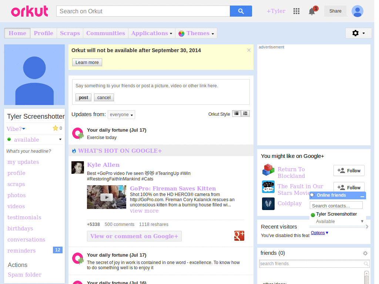Open the Kyle Allen name link
Image resolution: width=379 pixels, height=284 pixels.
point(103,165)
